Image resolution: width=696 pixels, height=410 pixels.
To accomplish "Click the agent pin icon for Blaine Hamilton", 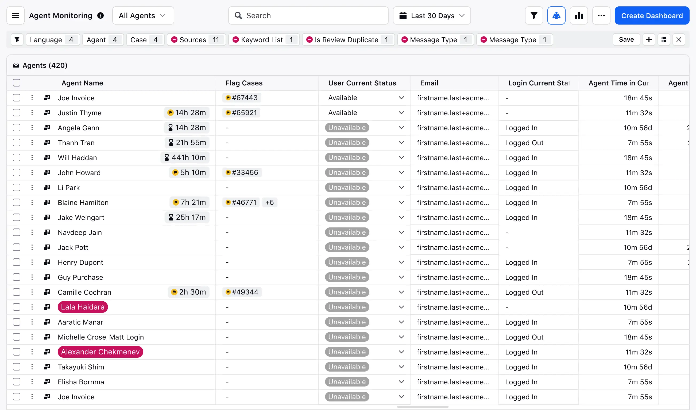I will point(47,202).
